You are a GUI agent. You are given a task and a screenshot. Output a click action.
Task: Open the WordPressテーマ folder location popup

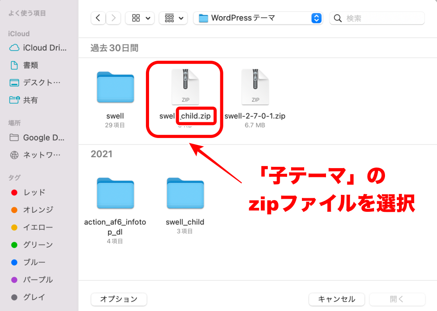click(x=258, y=18)
